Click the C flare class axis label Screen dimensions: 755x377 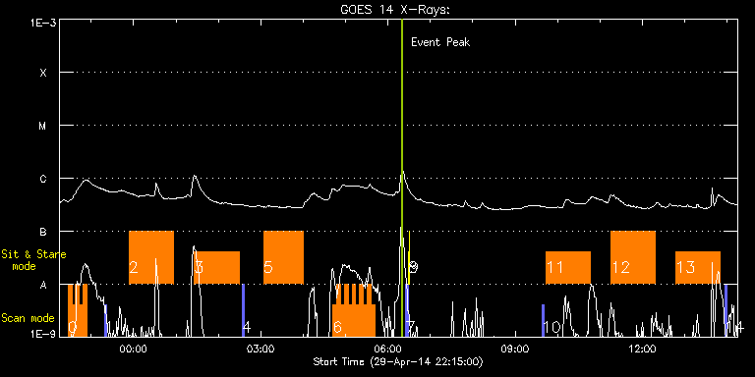pyautogui.click(x=43, y=180)
